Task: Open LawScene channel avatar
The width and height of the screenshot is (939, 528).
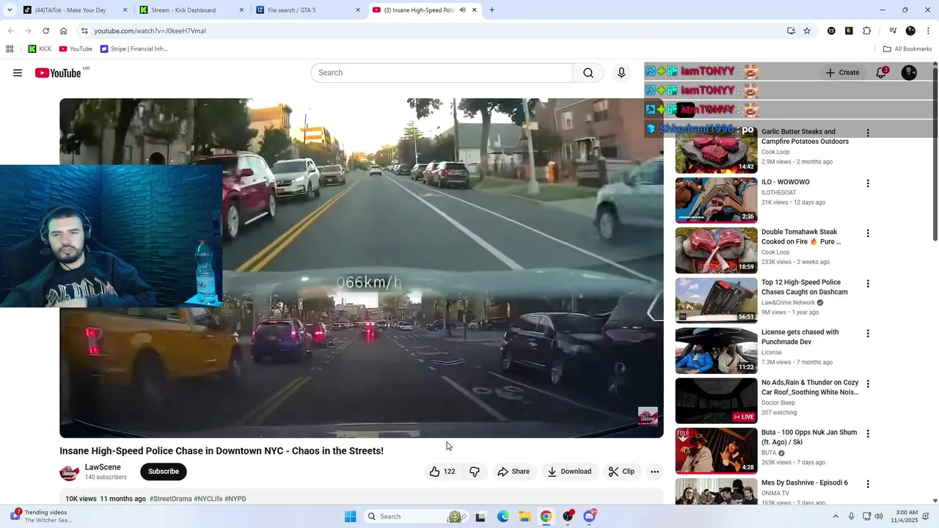Action: 69,472
